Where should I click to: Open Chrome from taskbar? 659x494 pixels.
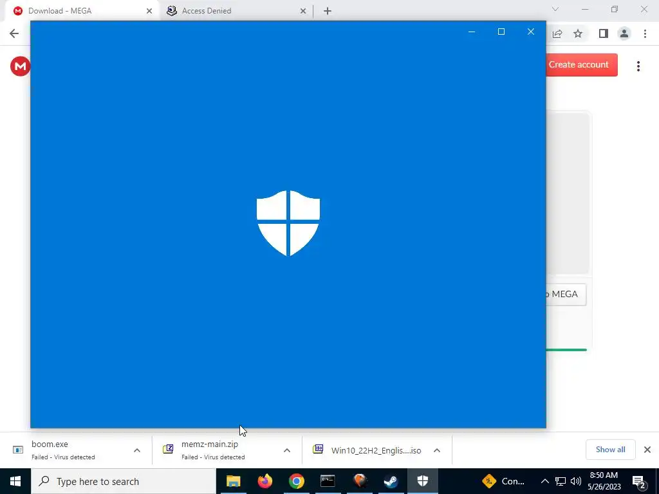coord(296,481)
